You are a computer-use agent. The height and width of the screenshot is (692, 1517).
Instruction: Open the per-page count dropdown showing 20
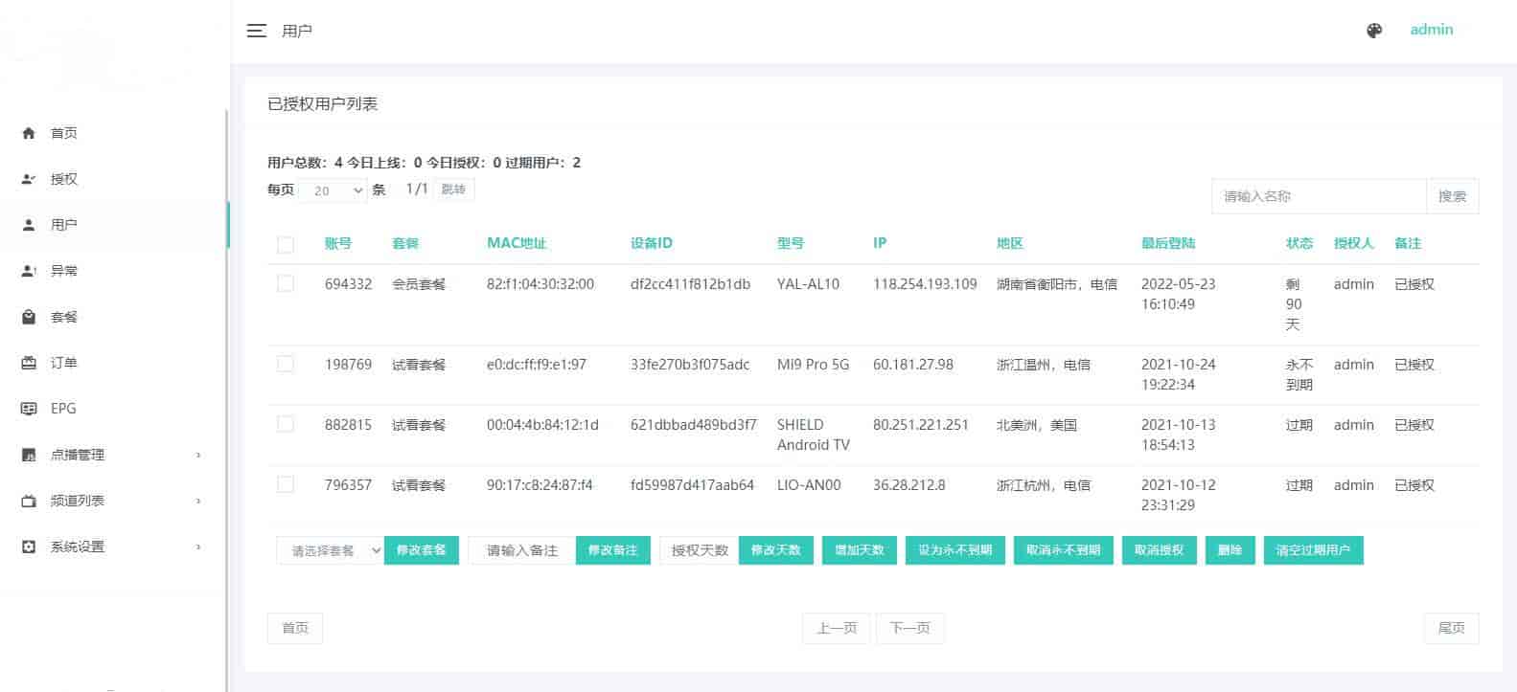333,190
